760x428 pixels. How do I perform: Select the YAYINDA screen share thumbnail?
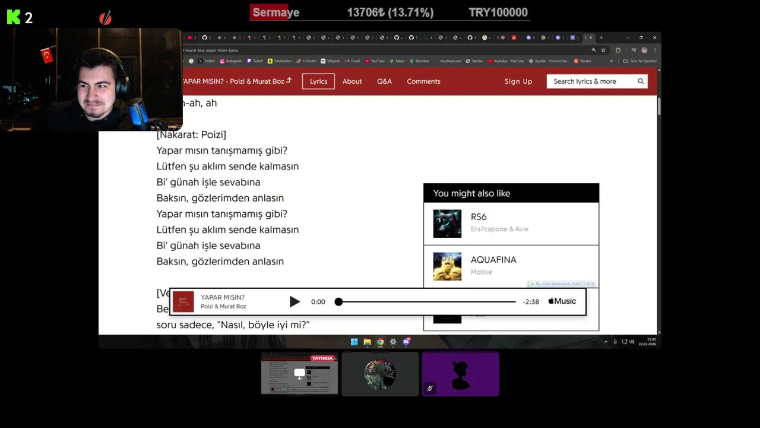point(300,374)
